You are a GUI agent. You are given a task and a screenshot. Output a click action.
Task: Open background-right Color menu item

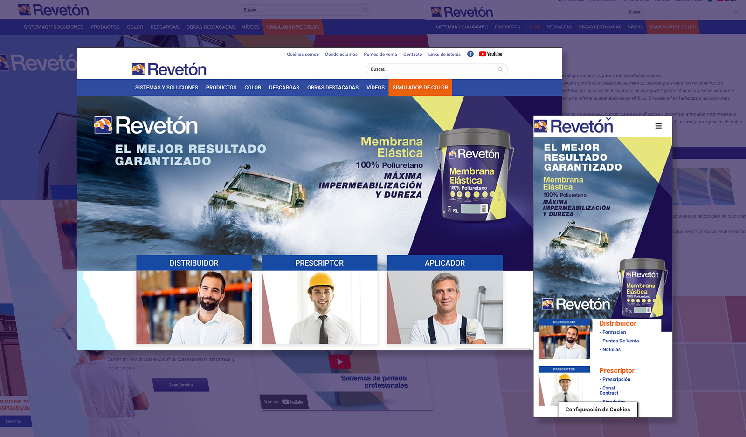[534, 27]
